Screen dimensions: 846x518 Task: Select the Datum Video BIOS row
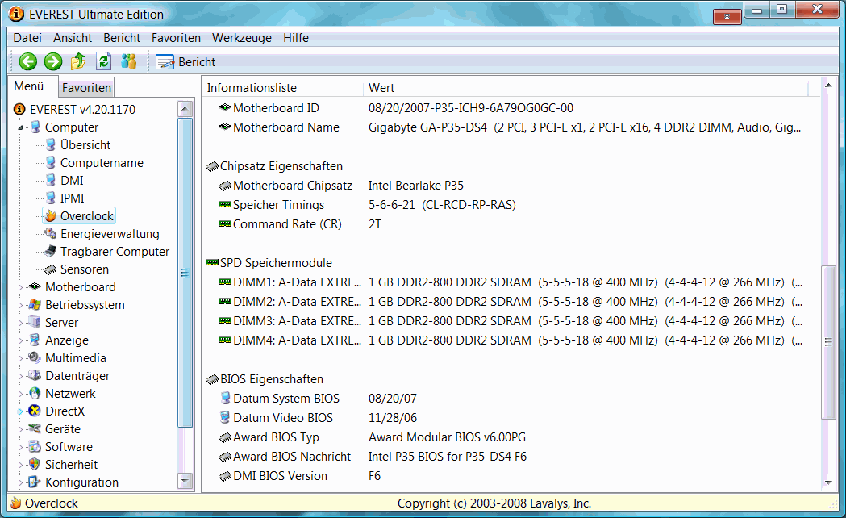511,418
